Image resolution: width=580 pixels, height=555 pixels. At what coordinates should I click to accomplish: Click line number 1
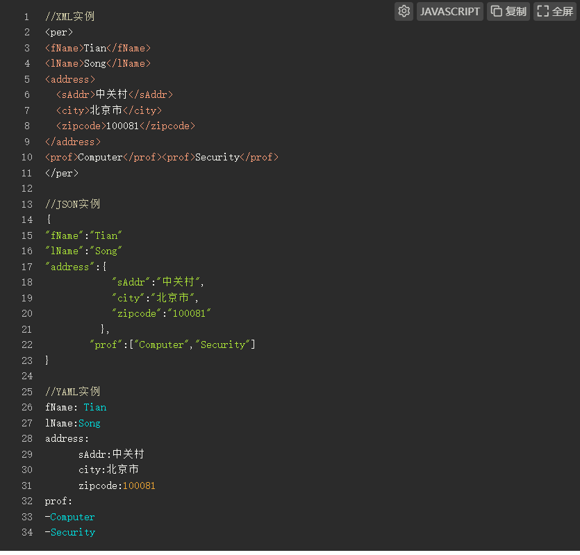(26, 17)
